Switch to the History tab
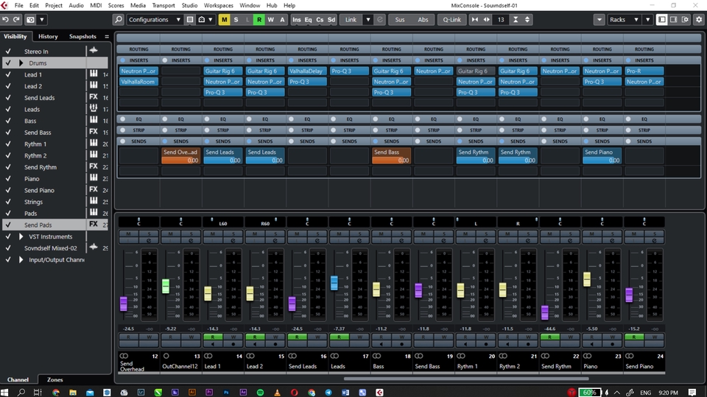 click(48, 37)
